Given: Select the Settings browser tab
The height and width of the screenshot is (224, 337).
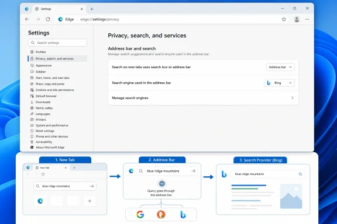Looking at the screenshot, I should pyautogui.click(x=59, y=9).
